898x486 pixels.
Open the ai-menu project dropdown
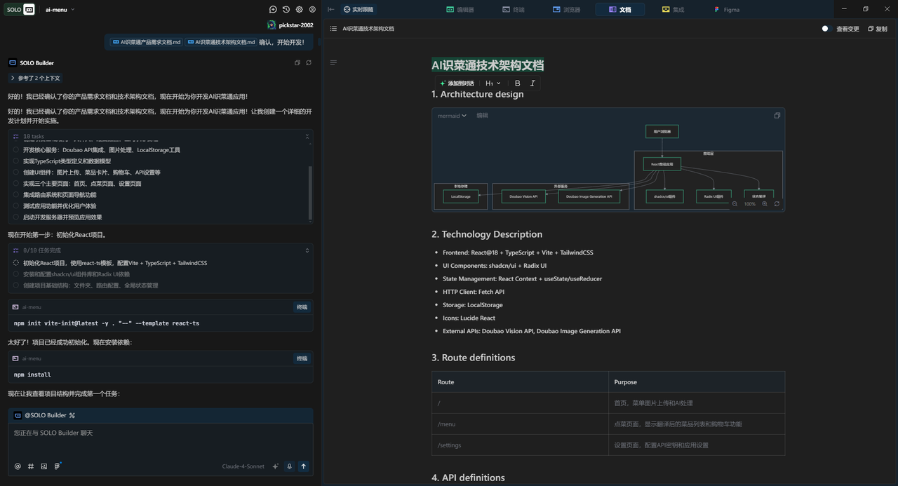point(60,10)
